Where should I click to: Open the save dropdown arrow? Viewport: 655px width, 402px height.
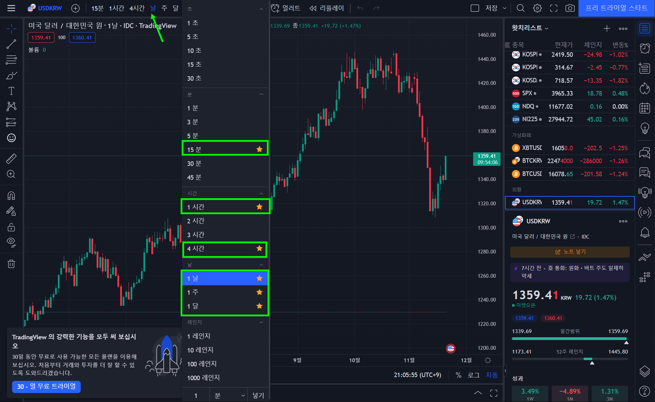[x=505, y=8]
